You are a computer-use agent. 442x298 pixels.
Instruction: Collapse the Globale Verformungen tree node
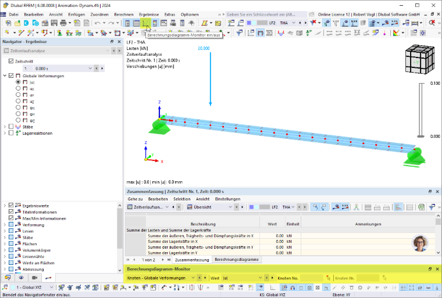click(5, 76)
